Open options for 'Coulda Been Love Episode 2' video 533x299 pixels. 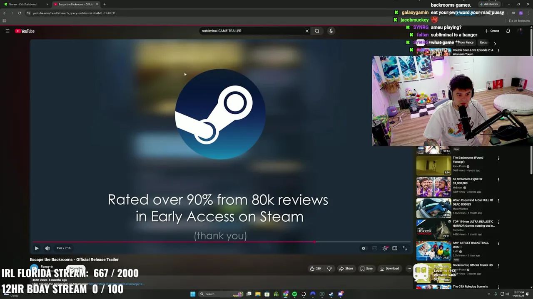click(498, 51)
